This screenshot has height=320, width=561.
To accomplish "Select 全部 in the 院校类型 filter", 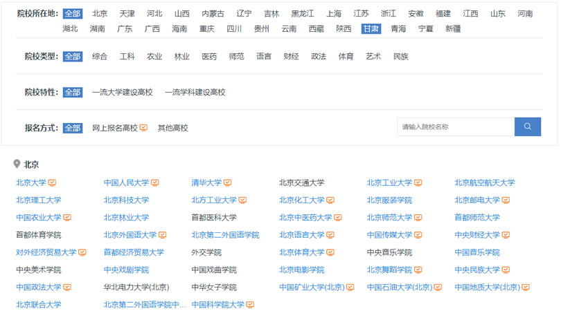I will [73, 57].
